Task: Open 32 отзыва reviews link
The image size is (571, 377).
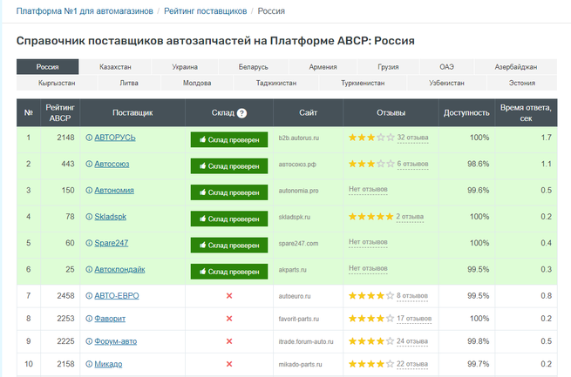Action: [x=412, y=138]
